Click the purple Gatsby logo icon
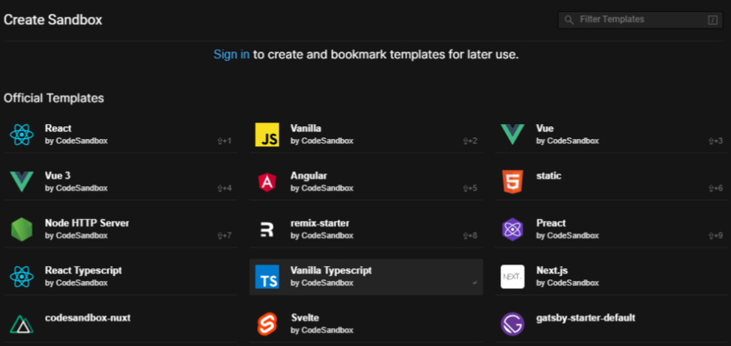 tap(512, 324)
